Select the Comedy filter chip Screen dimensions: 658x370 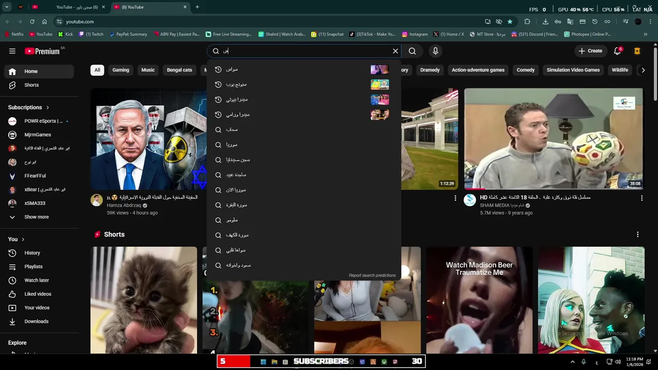tap(525, 70)
